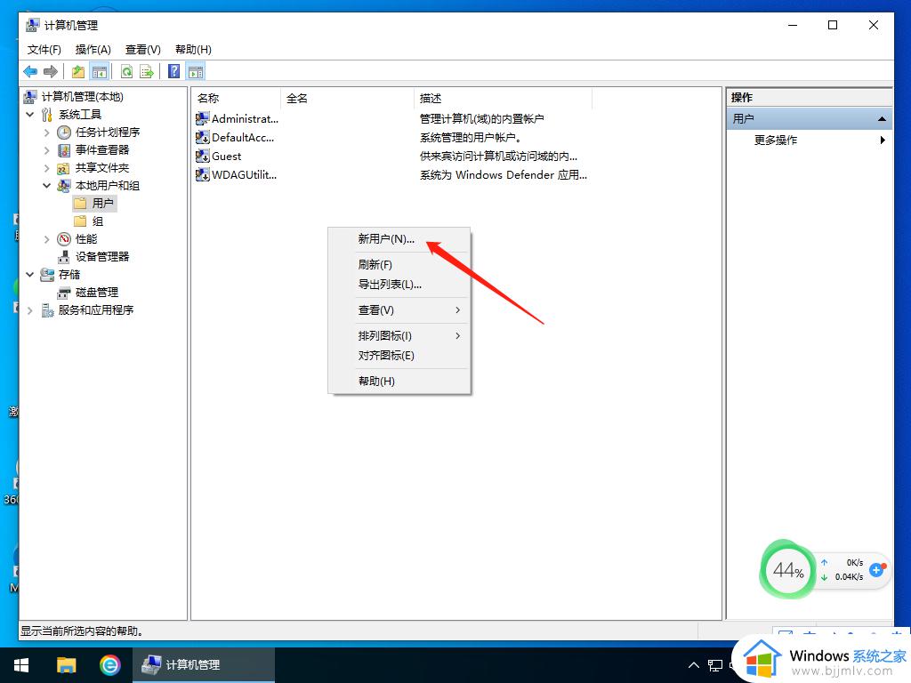Click the blue plus on speed widget
The height and width of the screenshot is (683, 911).
pyautogui.click(x=876, y=570)
